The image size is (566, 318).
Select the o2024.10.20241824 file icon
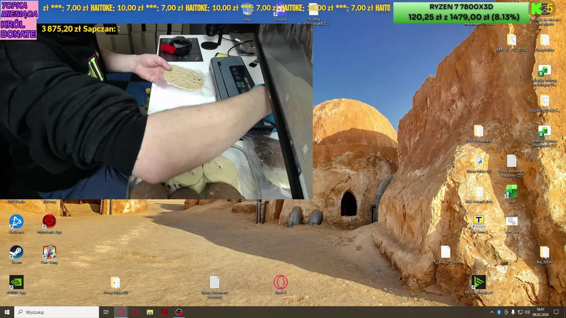pos(545,103)
